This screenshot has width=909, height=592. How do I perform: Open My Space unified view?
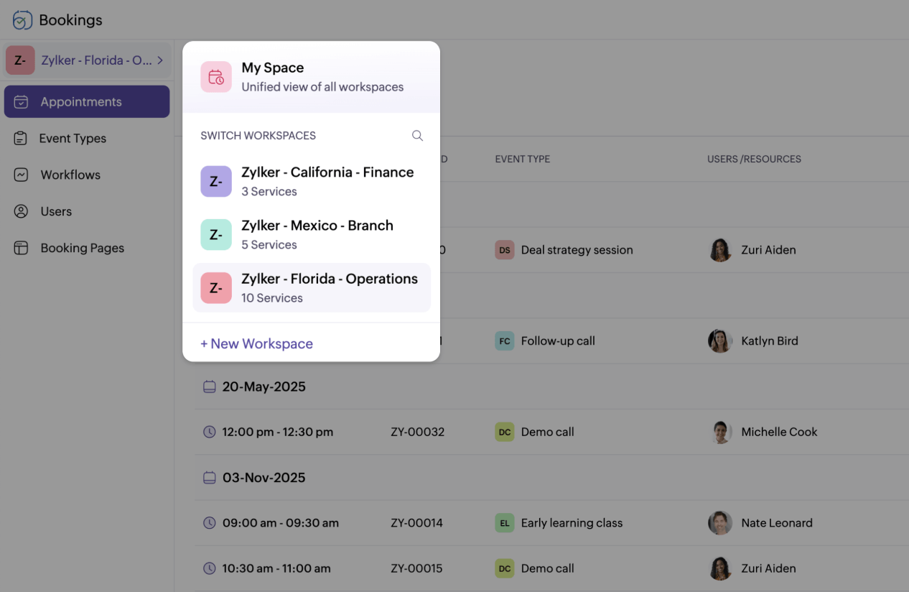tap(312, 76)
